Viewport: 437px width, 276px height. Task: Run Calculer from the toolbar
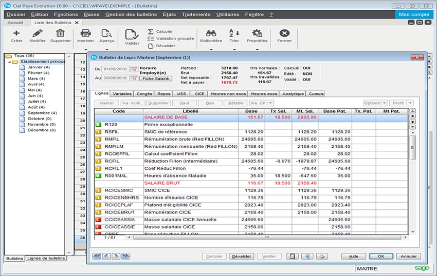[x=160, y=31]
